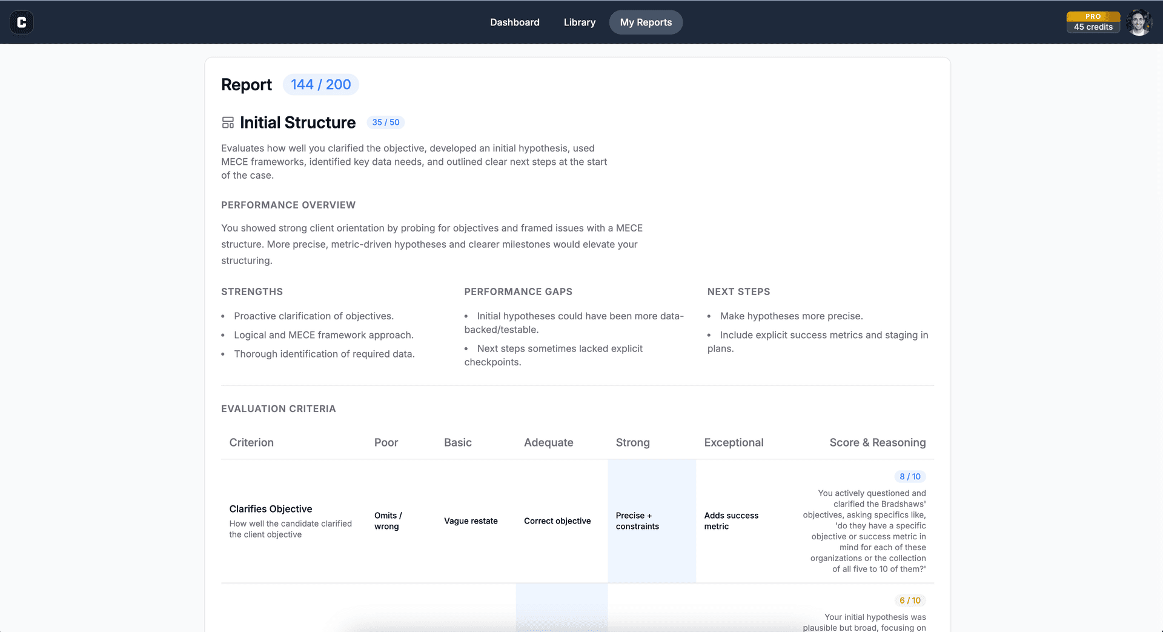Click the Criterion column header
This screenshot has width=1163, height=632.
(251, 443)
